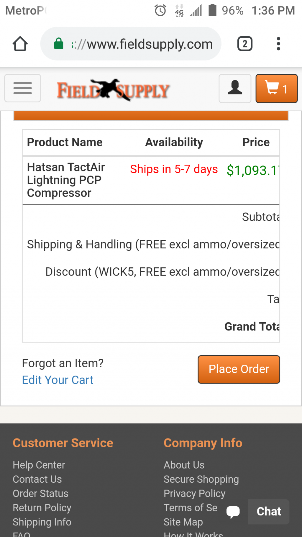Open the Help Center link

(x=39, y=465)
